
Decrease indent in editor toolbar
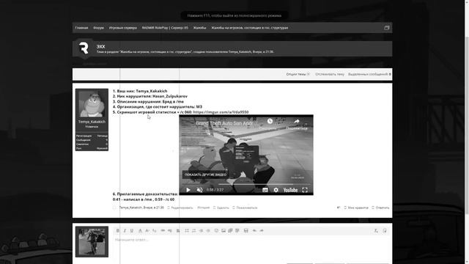201,230
